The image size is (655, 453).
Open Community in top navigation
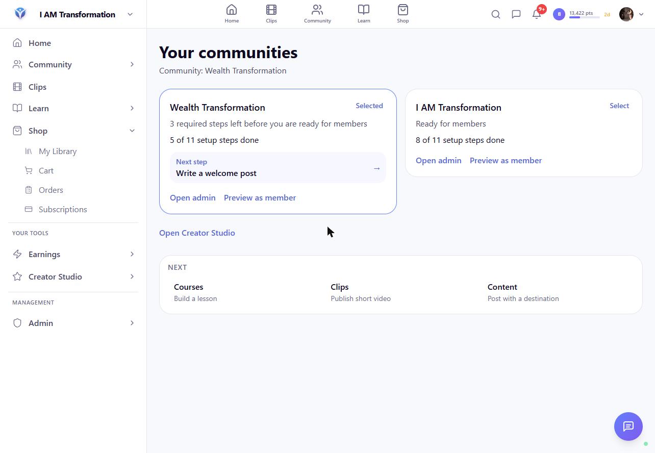[317, 14]
